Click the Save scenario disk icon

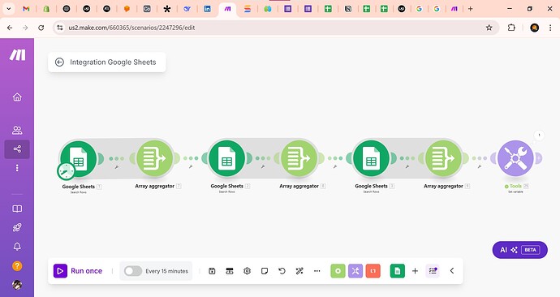coord(212,271)
